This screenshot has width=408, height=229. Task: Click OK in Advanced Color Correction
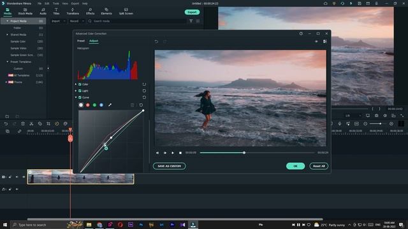point(295,166)
